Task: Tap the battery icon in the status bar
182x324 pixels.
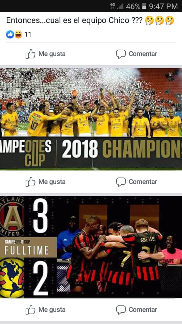Action: pos(144,6)
